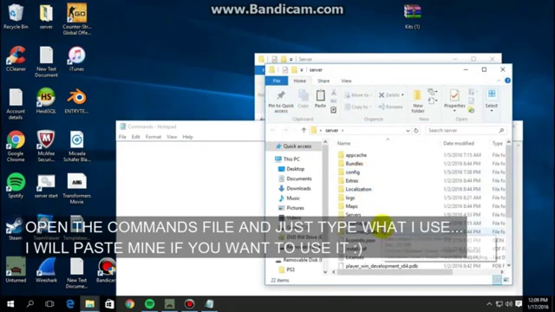This screenshot has height=312, width=555.
Task: Click the Spotify icon in the taskbar
Action: pos(150,304)
